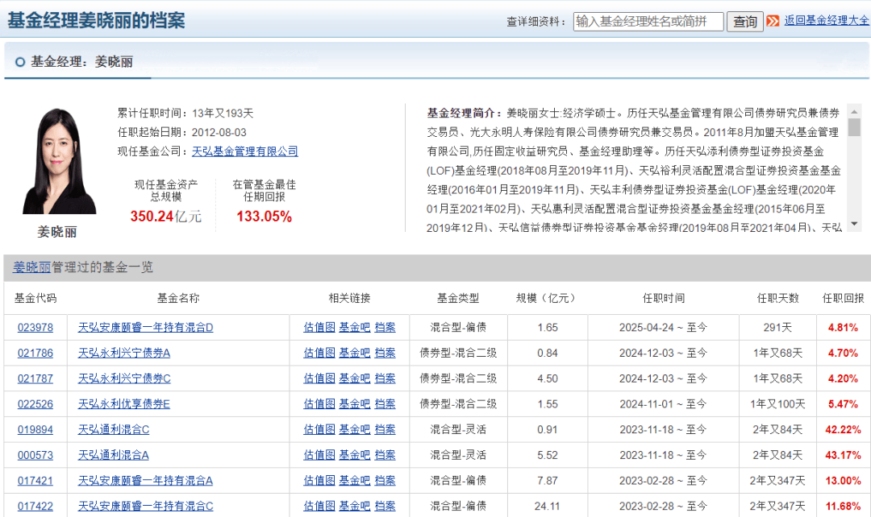Open 天弘永利兴宁债券A fund page
This screenshot has height=517, width=871.
pyautogui.click(x=124, y=353)
